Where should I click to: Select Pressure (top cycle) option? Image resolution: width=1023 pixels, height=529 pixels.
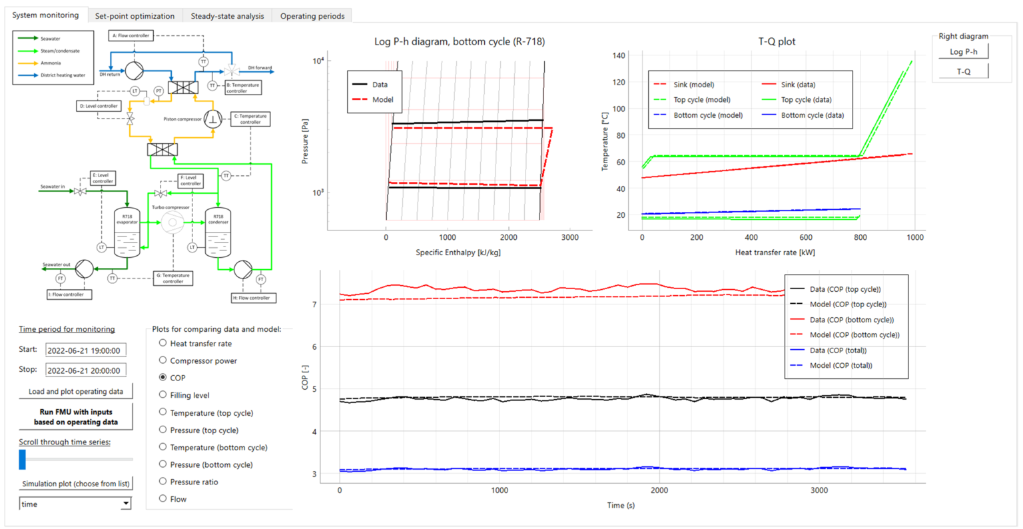pyautogui.click(x=163, y=430)
